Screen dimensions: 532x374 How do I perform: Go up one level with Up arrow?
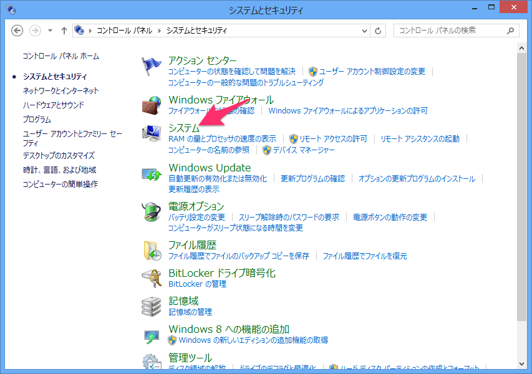pos(64,31)
